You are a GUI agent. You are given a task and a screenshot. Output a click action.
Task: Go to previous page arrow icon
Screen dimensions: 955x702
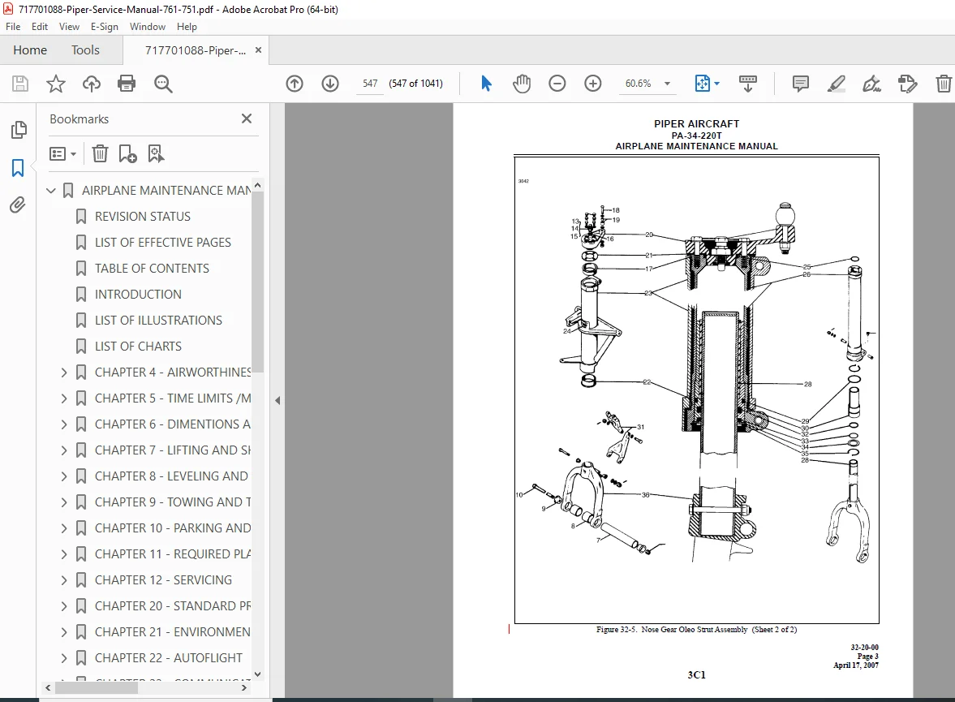pyautogui.click(x=295, y=84)
